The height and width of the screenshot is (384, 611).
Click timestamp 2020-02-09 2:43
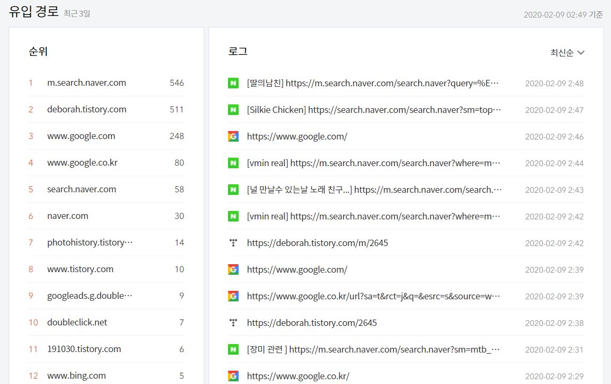[554, 190]
